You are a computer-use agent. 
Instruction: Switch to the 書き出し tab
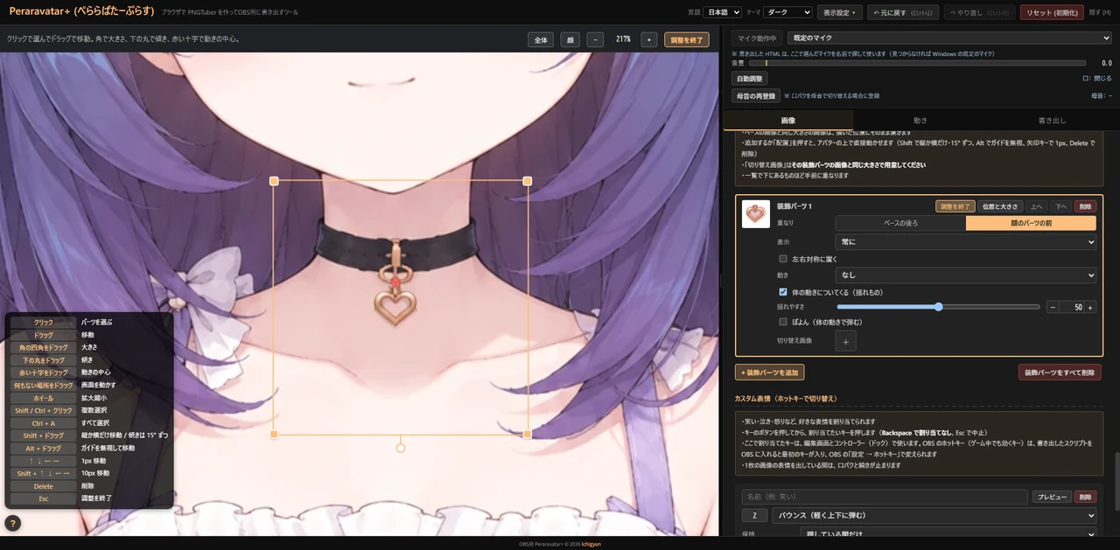(1052, 120)
